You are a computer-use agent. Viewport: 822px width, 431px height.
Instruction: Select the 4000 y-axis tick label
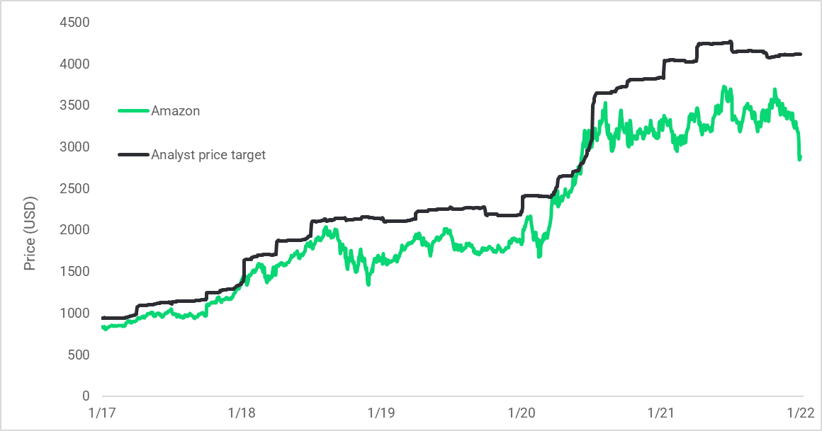coord(75,64)
